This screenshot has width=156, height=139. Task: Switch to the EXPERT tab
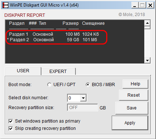58,72
